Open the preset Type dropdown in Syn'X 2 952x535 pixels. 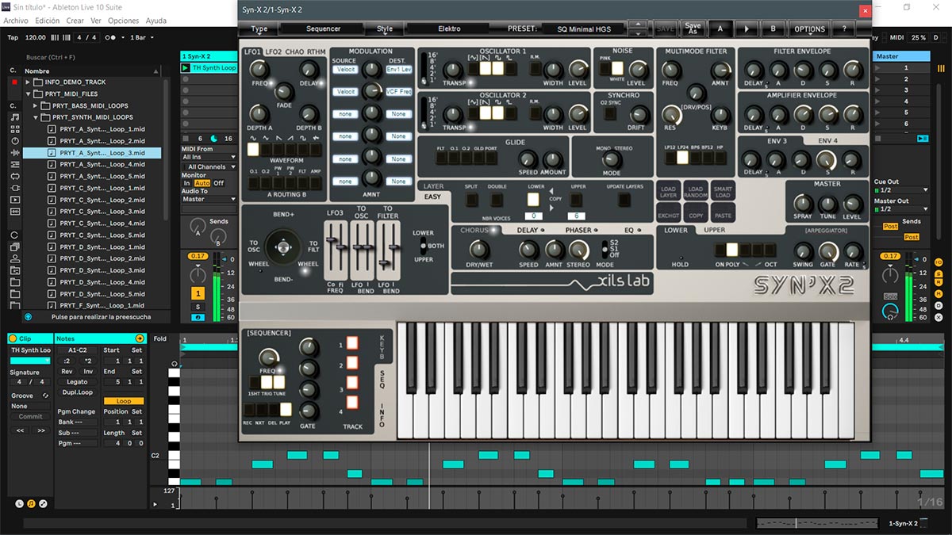[259, 29]
